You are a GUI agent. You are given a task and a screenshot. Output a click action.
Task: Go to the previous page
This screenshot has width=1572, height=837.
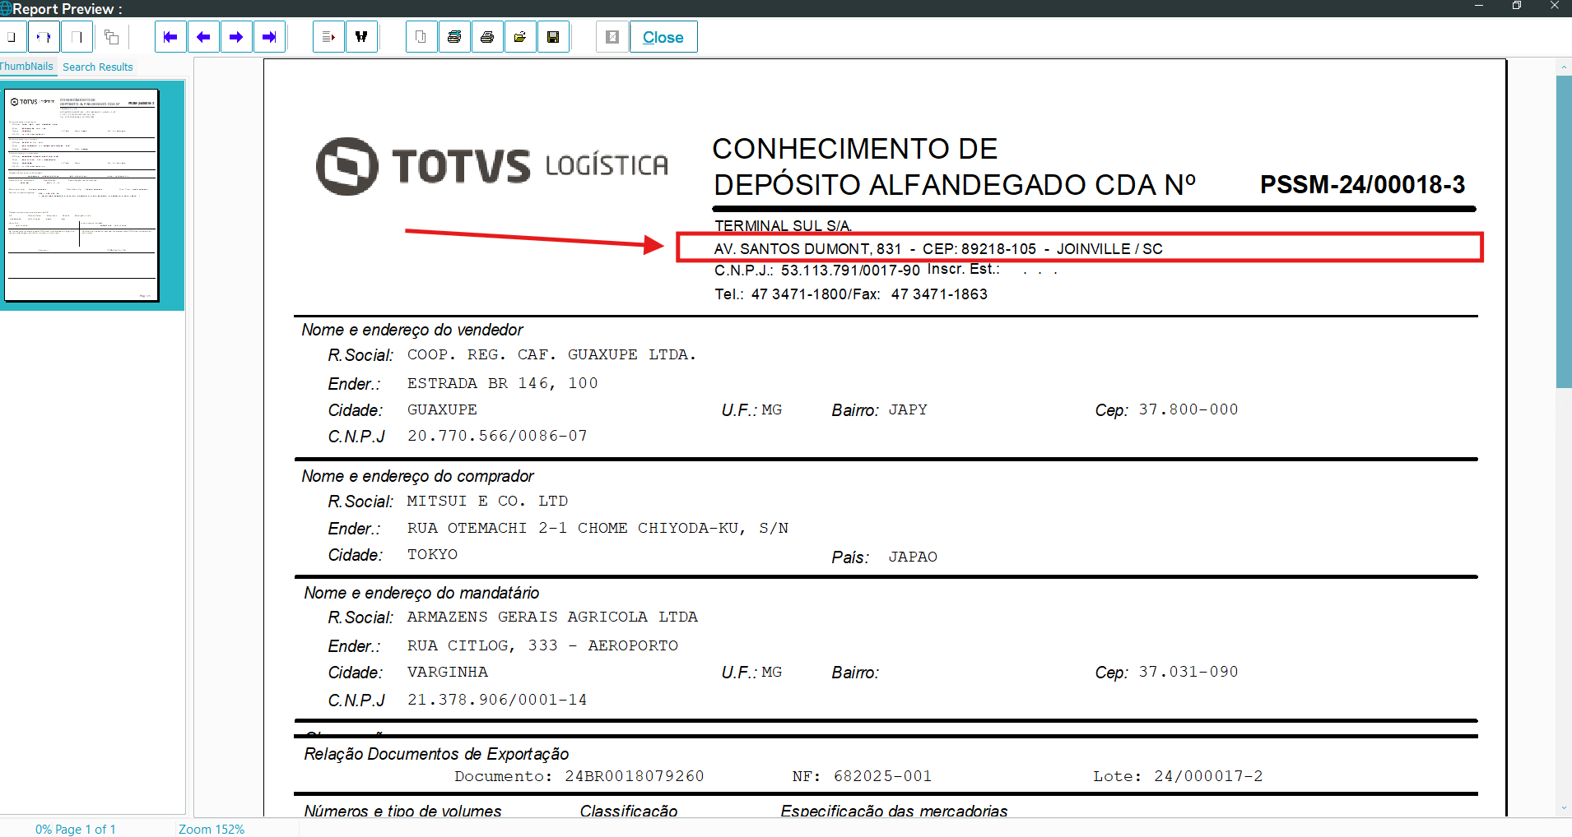(x=203, y=37)
